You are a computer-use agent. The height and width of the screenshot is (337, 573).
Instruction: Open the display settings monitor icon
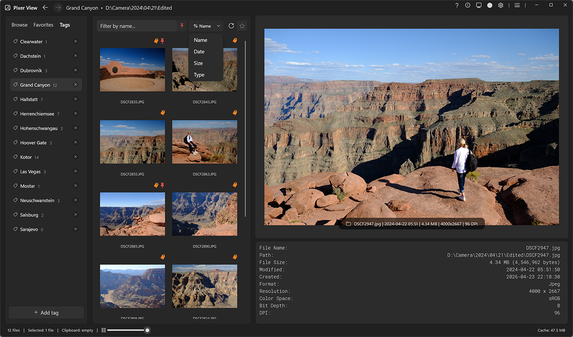478,6
